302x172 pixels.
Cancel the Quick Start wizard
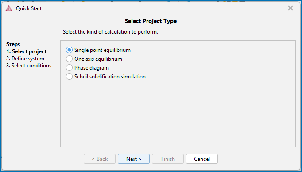202,159
